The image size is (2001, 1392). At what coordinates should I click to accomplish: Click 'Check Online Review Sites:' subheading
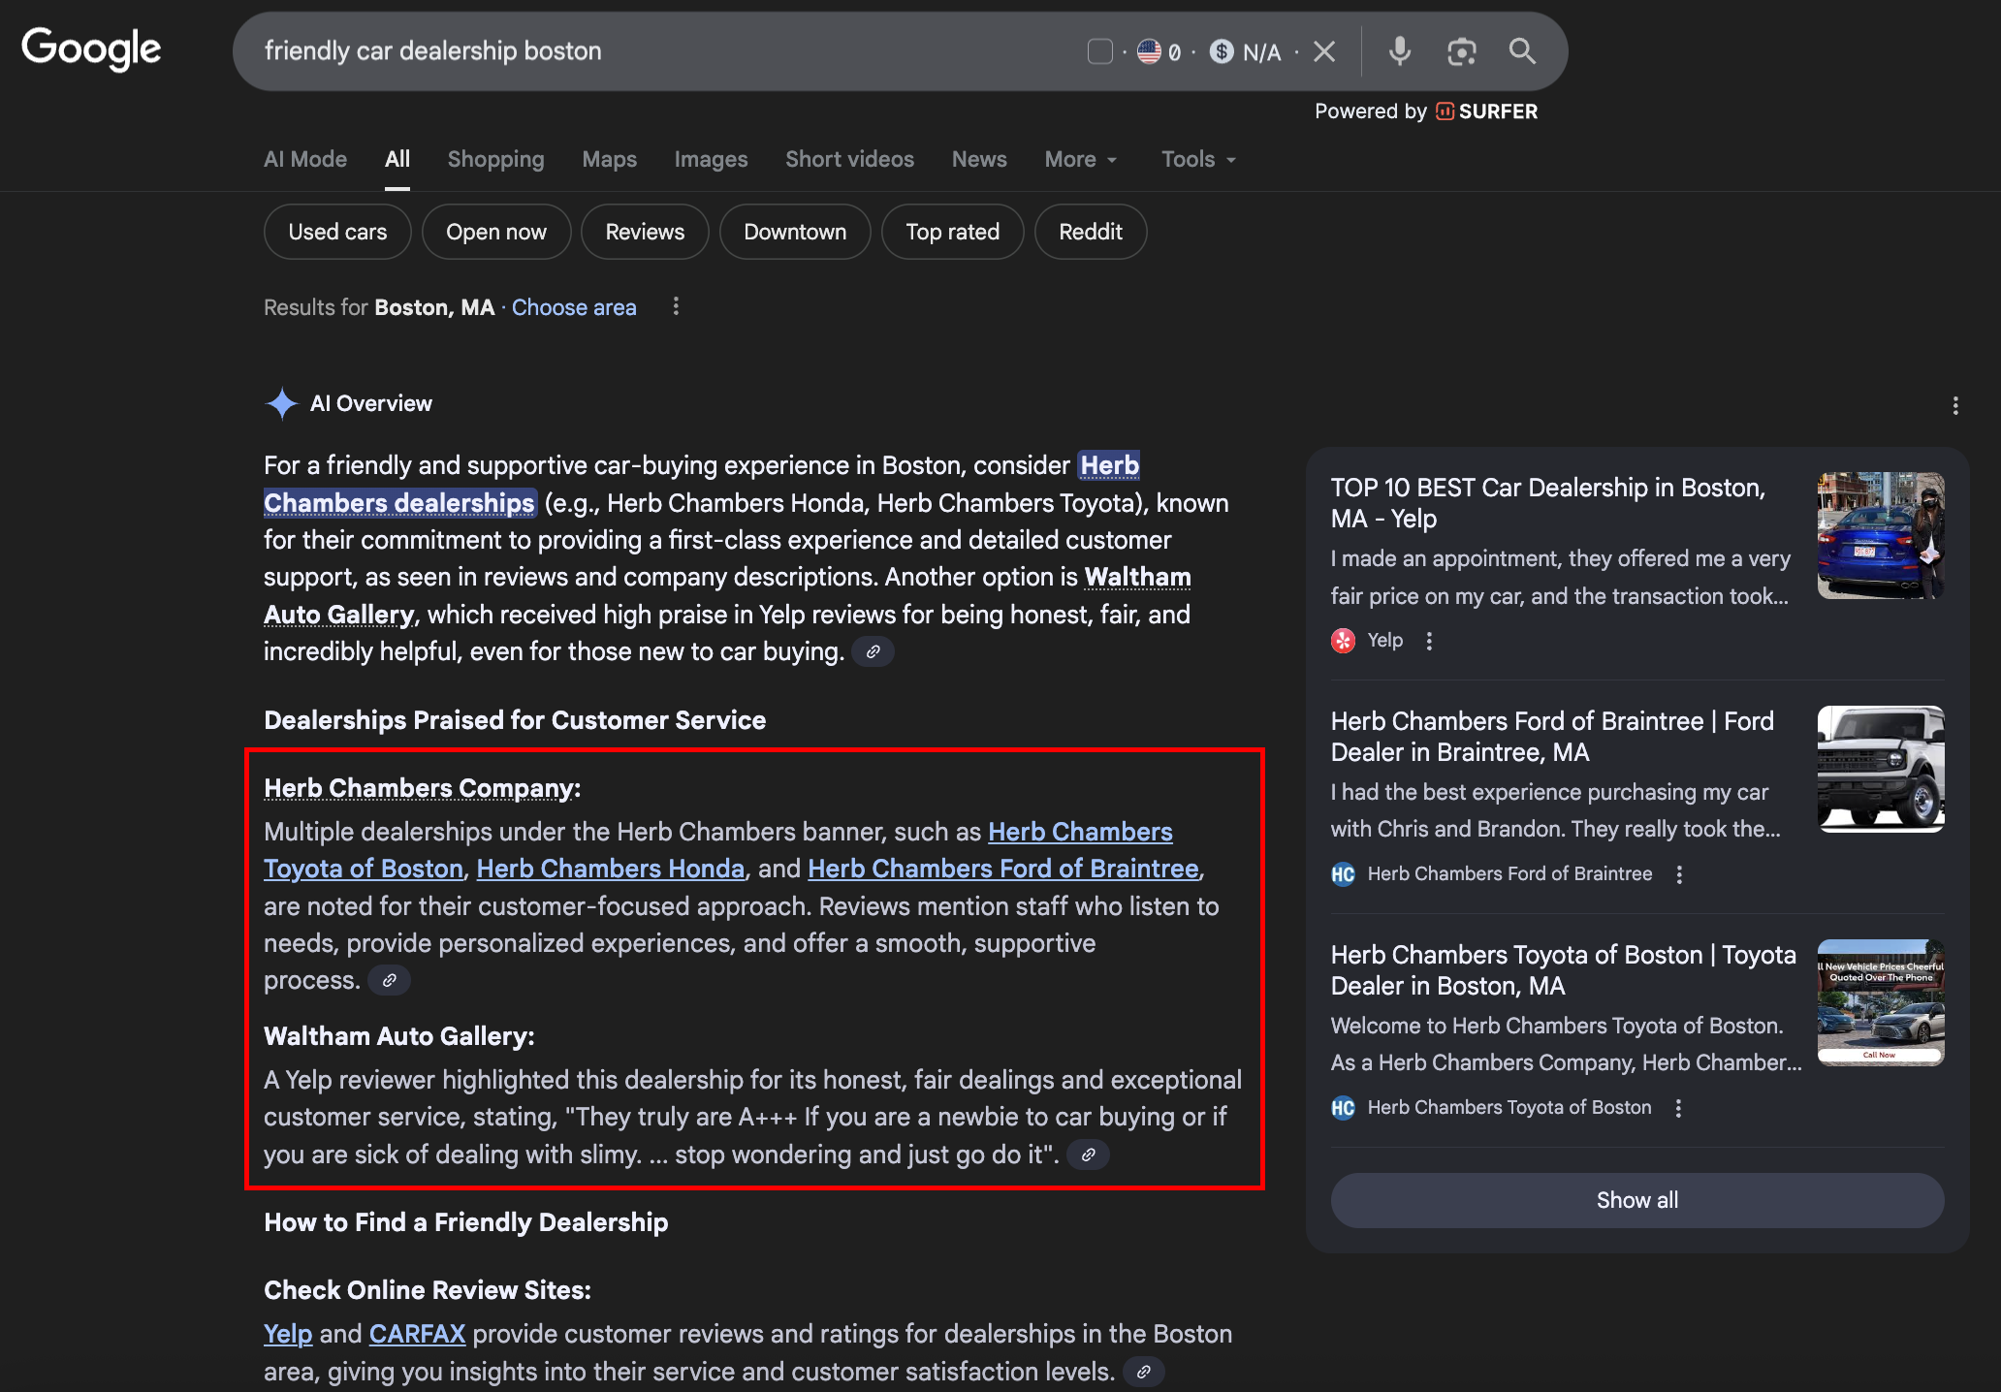tap(428, 1290)
